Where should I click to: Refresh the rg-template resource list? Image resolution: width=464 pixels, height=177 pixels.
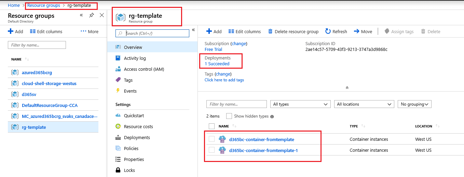pyautogui.click(x=336, y=31)
